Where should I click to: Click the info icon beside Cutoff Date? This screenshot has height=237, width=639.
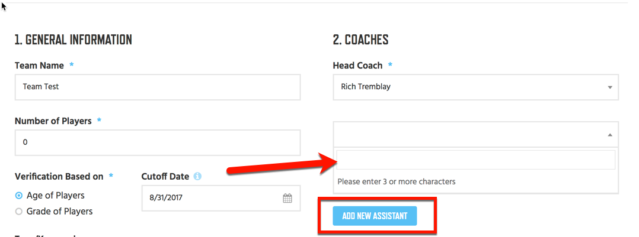[x=197, y=177]
